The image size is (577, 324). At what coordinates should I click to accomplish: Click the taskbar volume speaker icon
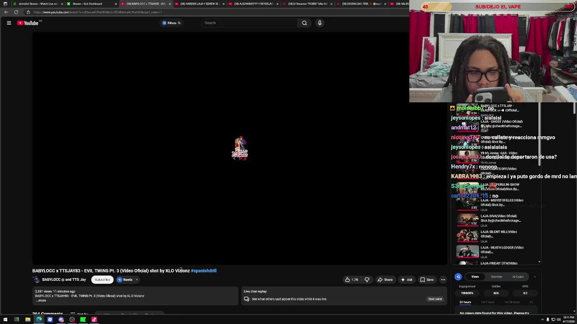pos(559,319)
